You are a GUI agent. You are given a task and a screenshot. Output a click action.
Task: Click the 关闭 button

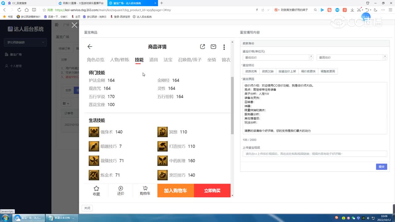click(87, 208)
